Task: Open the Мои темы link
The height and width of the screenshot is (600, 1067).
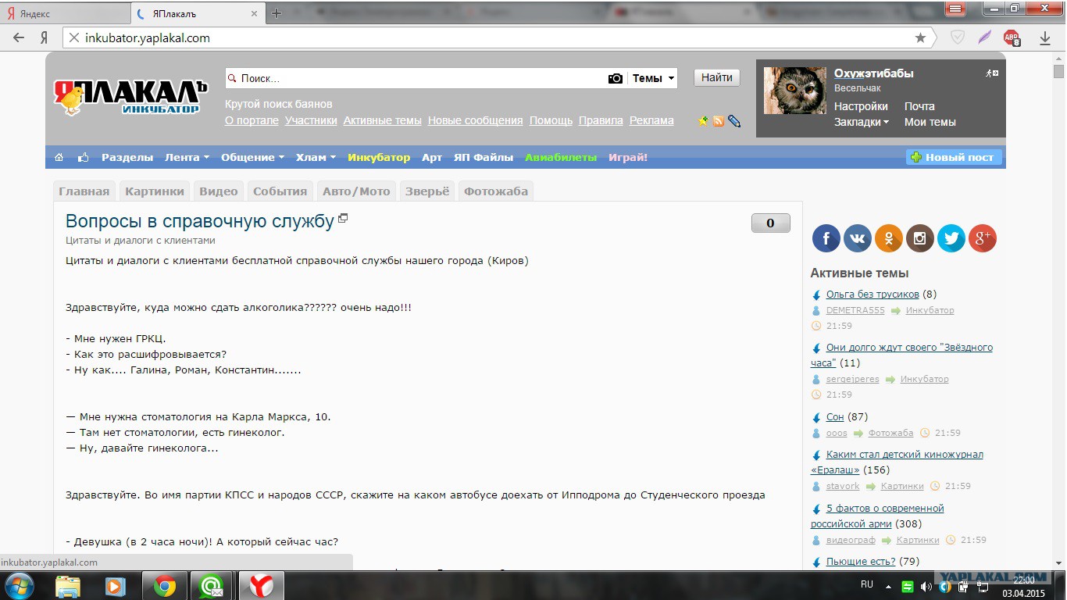Action: pyautogui.click(x=930, y=122)
